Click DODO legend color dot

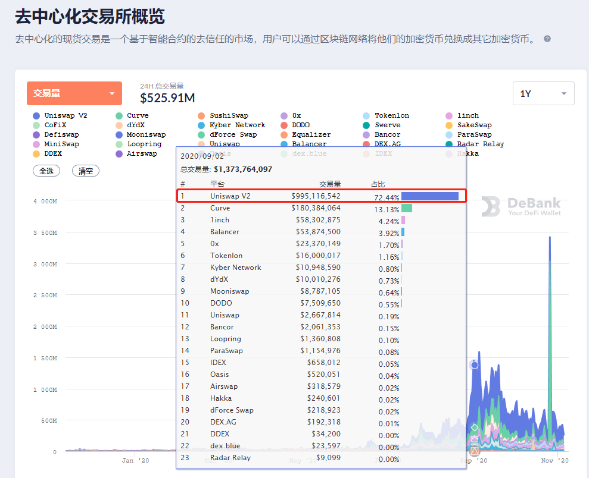coord(284,125)
